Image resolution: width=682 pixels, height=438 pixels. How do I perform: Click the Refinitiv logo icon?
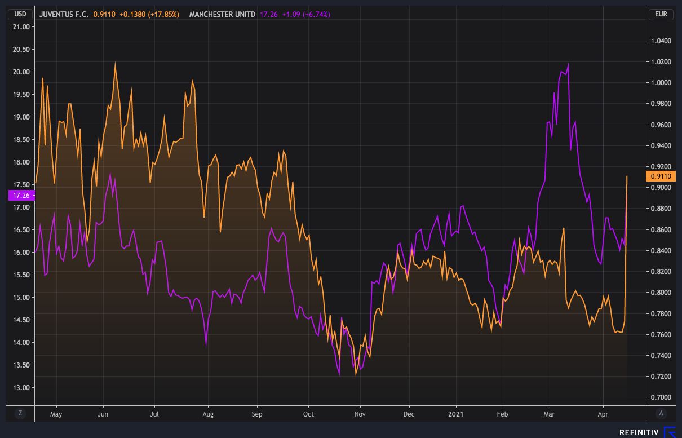670,432
